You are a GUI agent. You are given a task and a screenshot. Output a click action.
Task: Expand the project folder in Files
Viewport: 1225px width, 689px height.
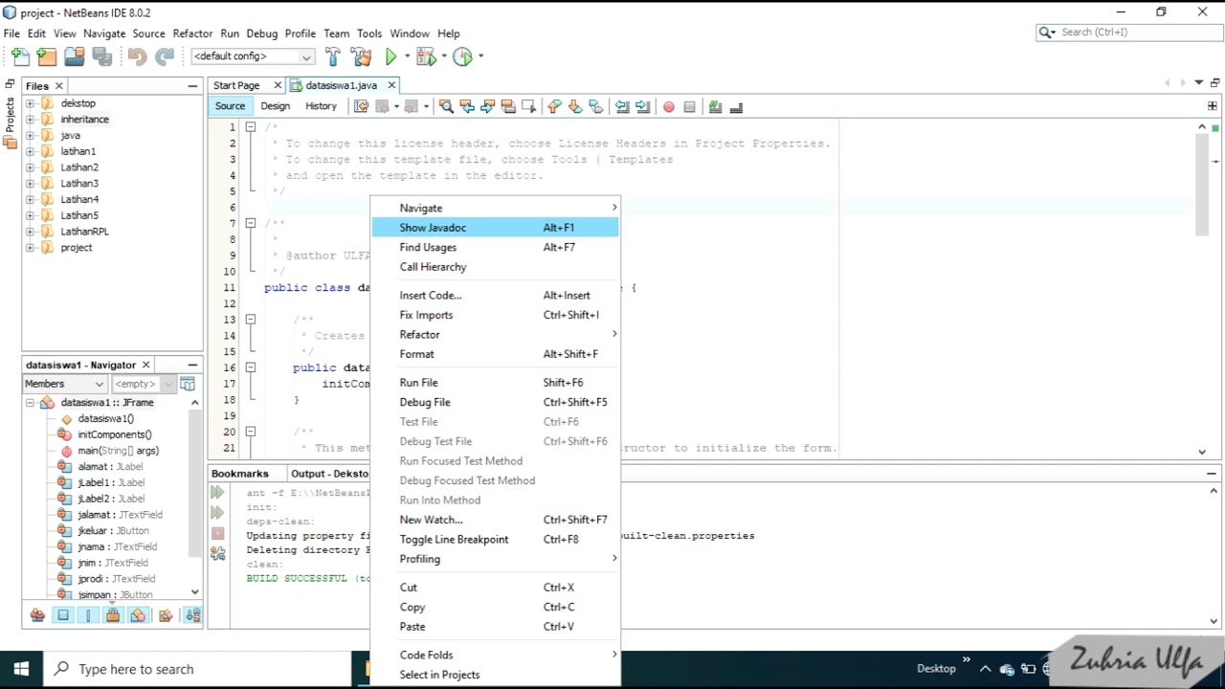pos(30,248)
